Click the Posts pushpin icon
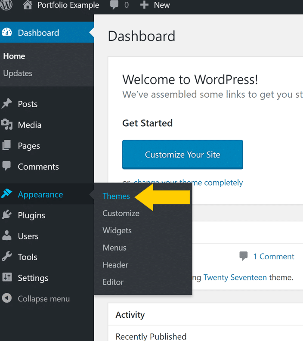The height and width of the screenshot is (341, 303). pyautogui.click(x=7, y=103)
